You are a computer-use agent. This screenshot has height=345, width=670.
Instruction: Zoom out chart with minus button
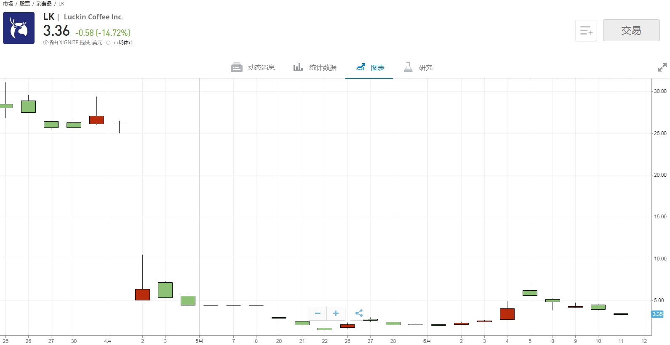coord(318,313)
